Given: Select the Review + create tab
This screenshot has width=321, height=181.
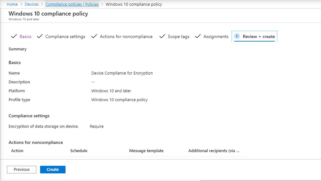Looking at the screenshot, I should [x=259, y=36].
